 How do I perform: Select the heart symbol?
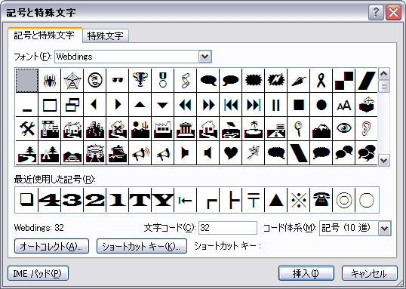(231, 152)
